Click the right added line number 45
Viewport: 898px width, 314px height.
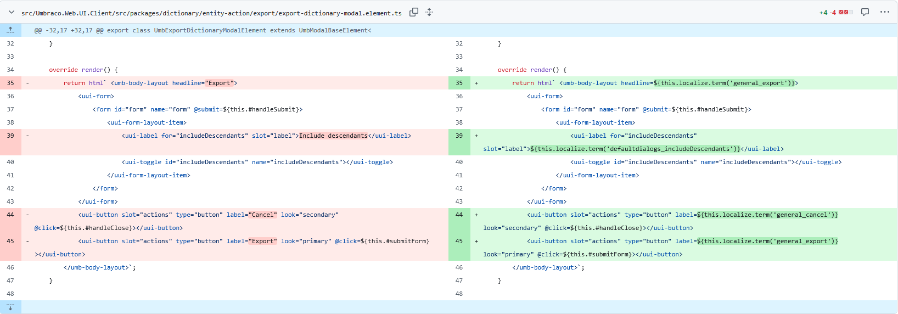[x=459, y=241]
